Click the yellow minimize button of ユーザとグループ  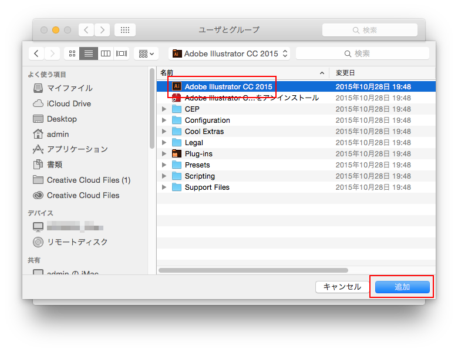point(56,30)
